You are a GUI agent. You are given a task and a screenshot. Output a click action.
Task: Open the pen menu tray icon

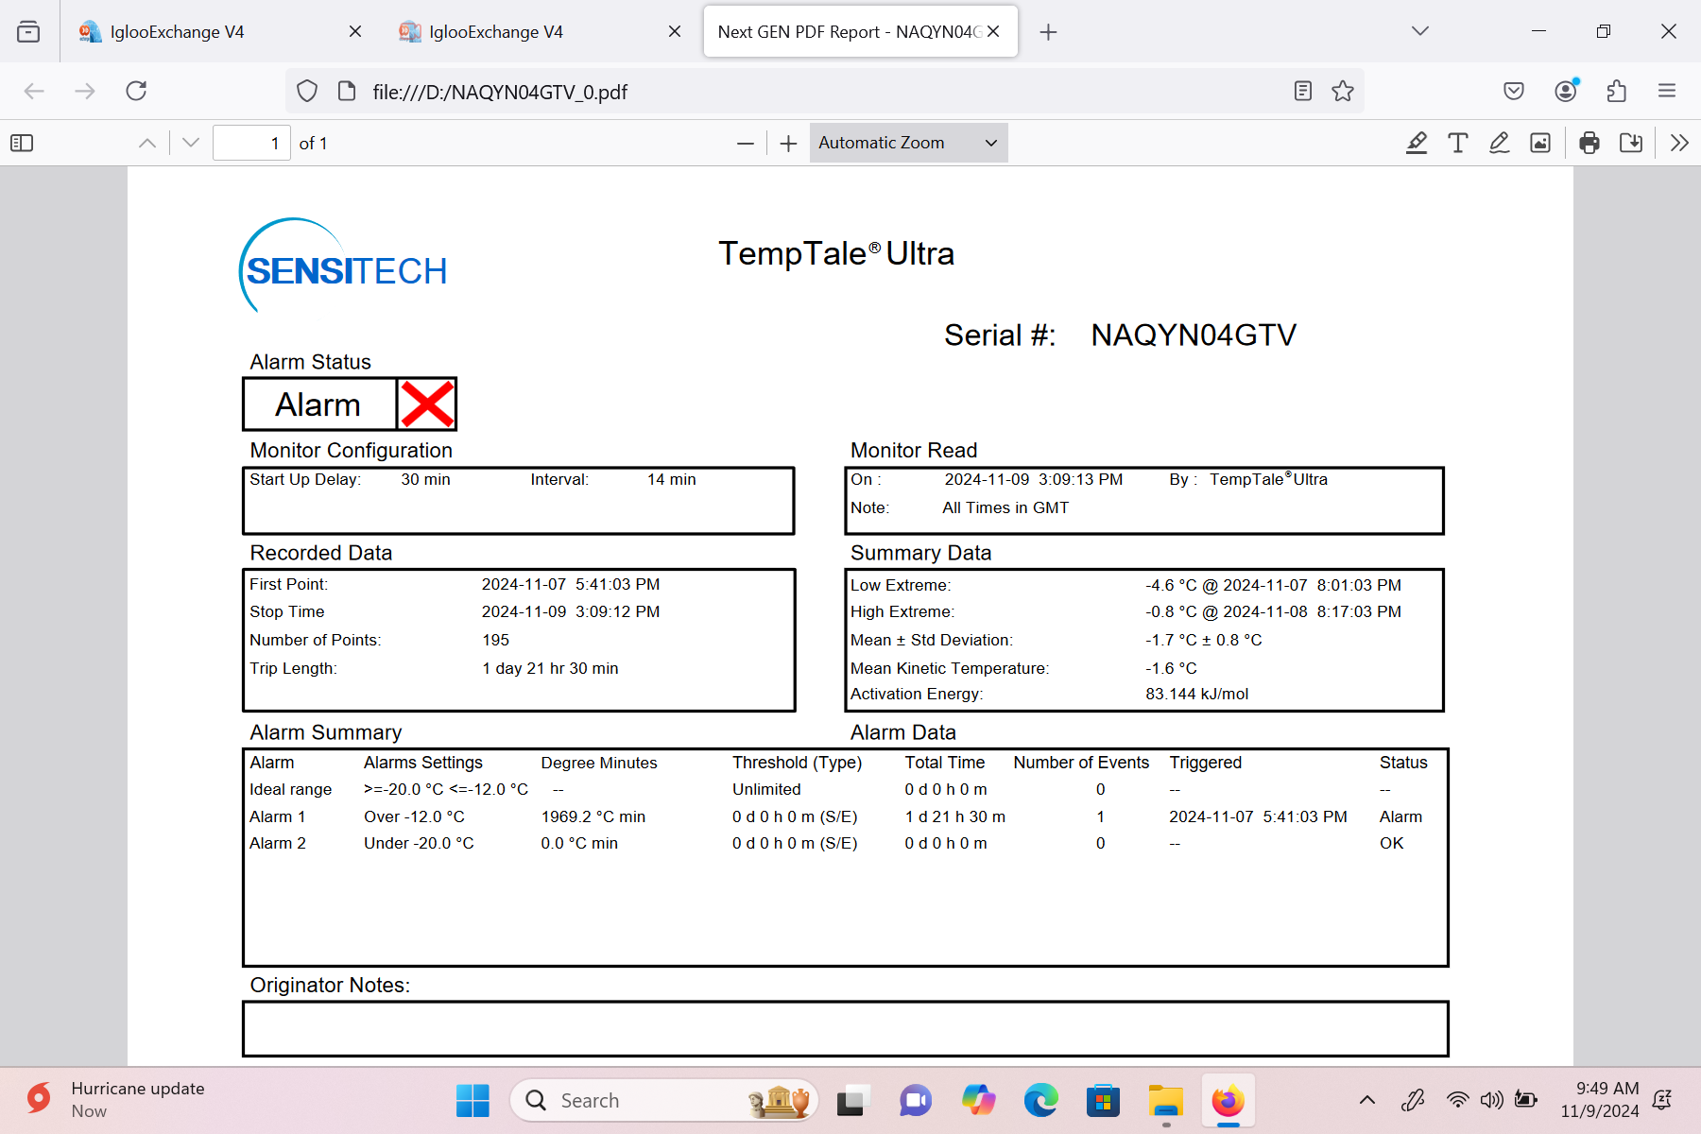click(1413, 1099)
